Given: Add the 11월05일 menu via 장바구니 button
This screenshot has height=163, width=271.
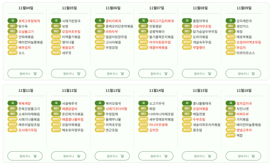Looking at the screenshot, I should tap(68, 74).
